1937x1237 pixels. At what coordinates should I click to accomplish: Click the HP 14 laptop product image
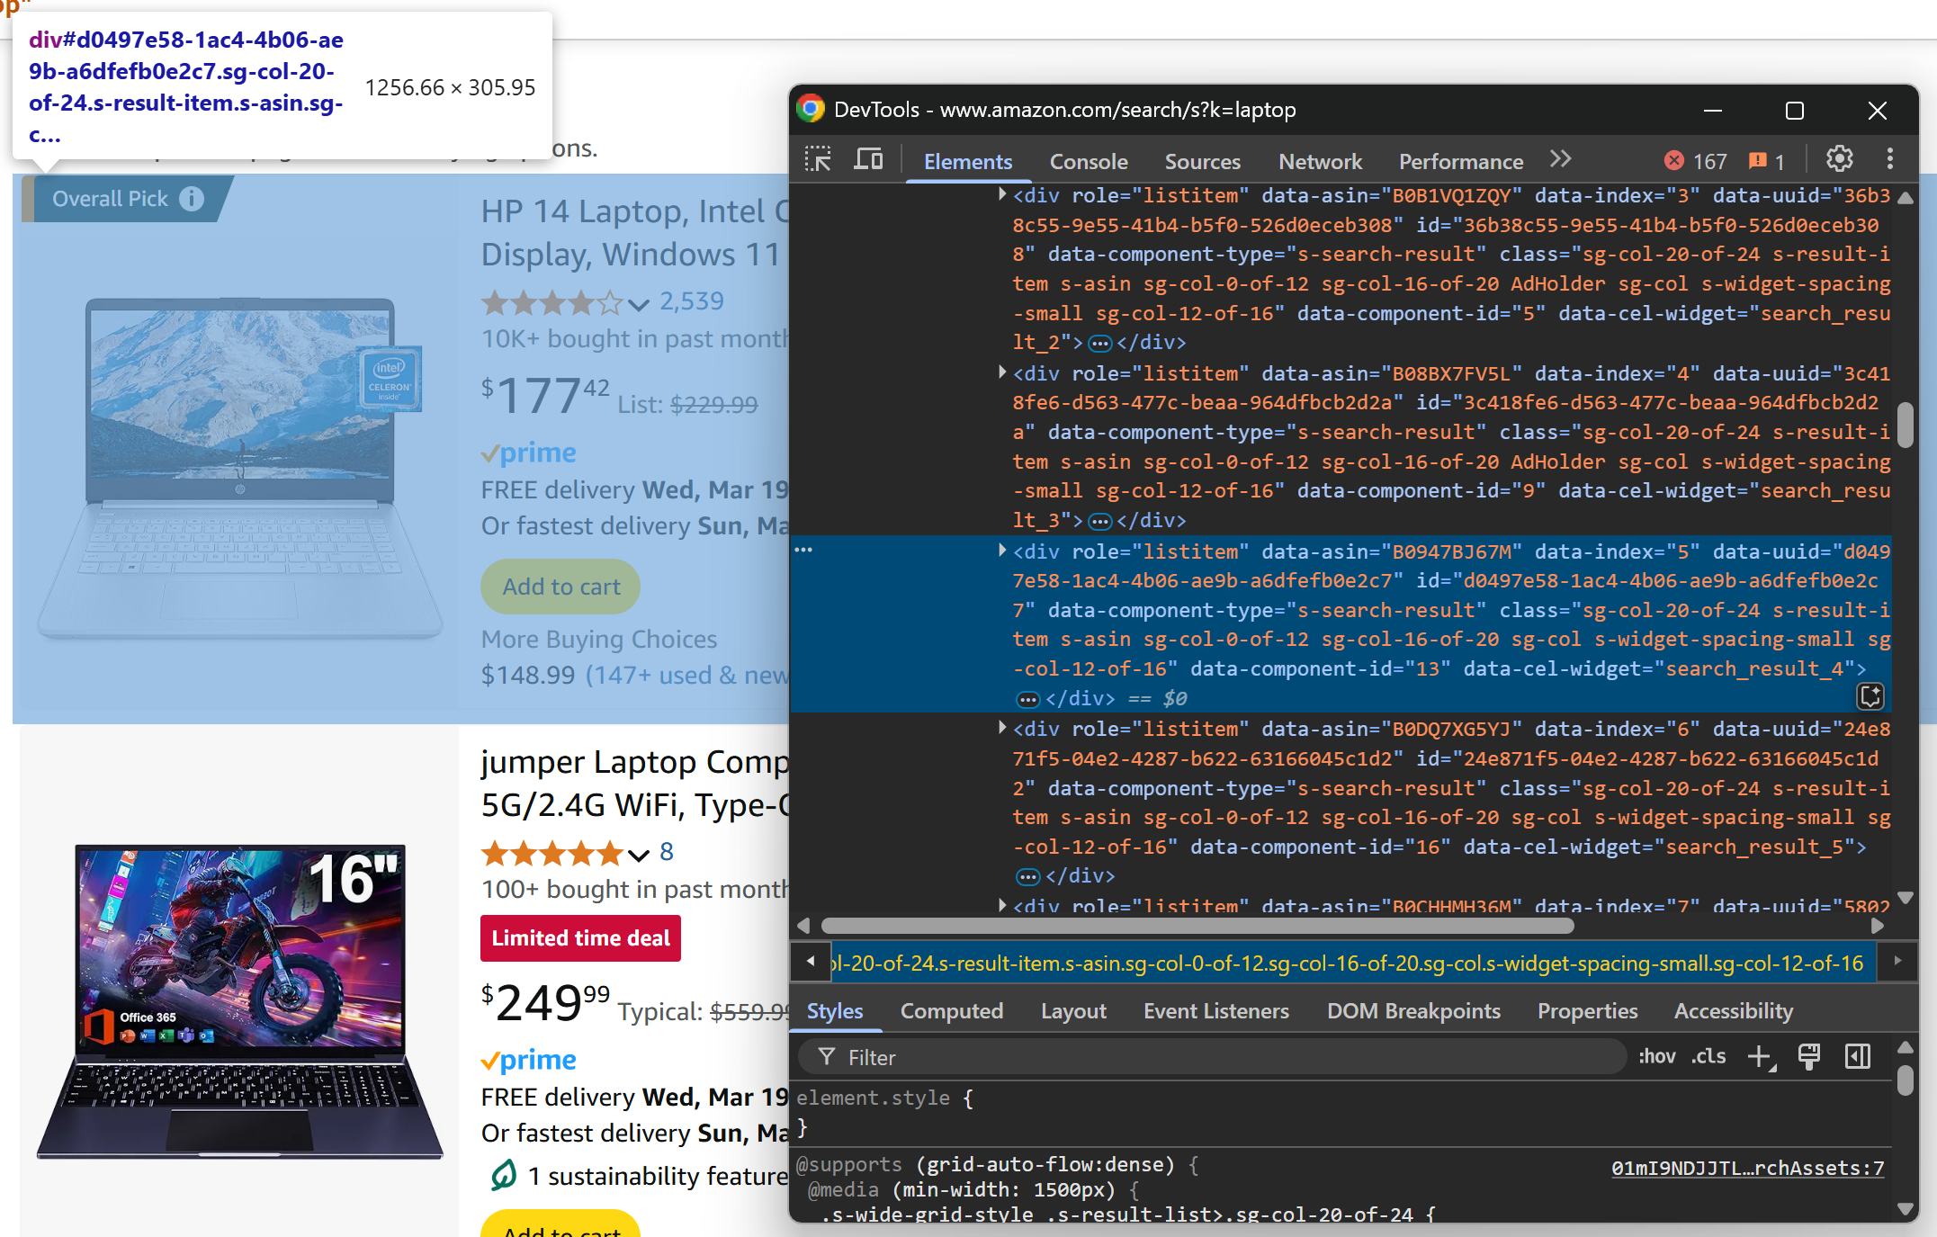tap(240, 468)
